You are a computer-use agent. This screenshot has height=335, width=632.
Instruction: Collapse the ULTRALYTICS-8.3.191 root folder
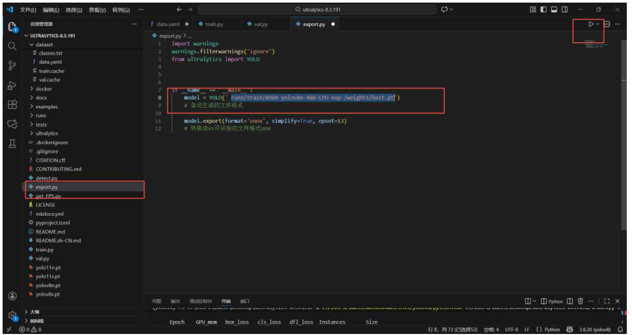[83, 35]
